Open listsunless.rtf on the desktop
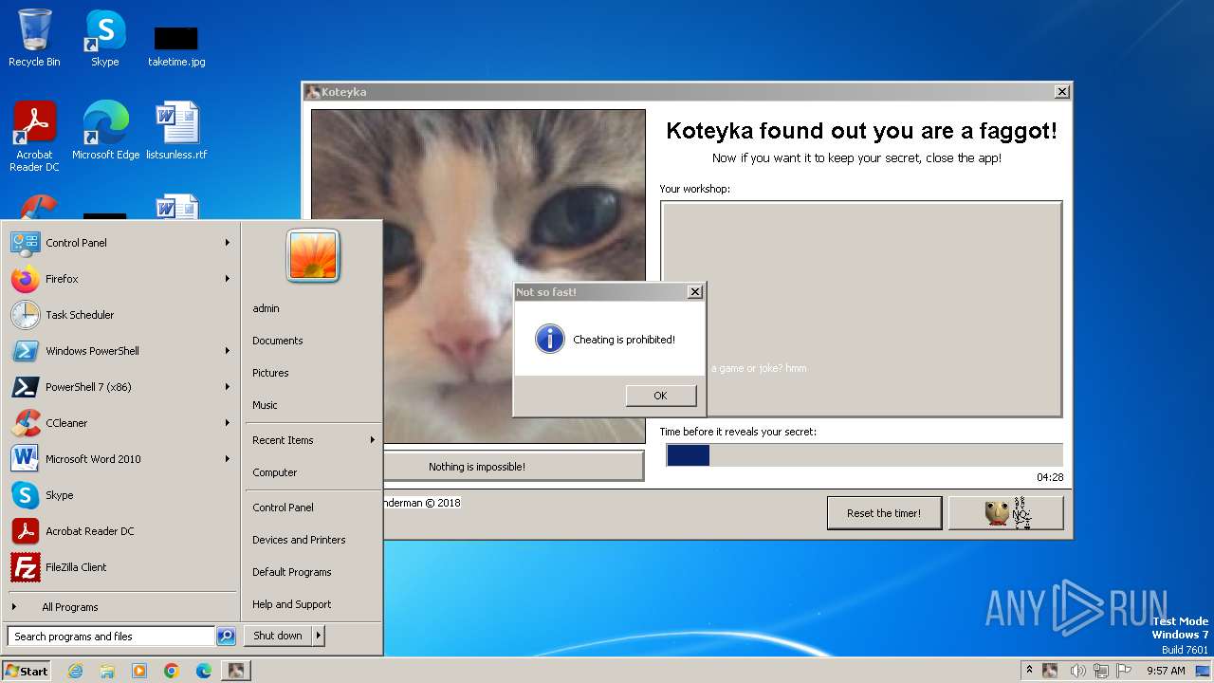This screenshot has height=683, width=1214. [176, 131]
